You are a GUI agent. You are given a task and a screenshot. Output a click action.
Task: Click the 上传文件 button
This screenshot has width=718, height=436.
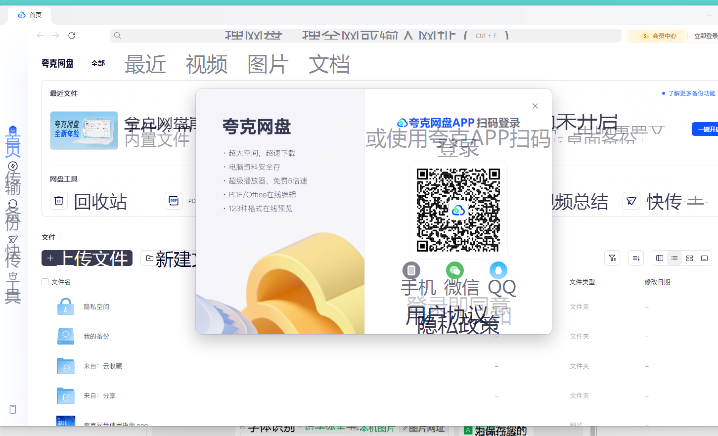tap(87, 258)
